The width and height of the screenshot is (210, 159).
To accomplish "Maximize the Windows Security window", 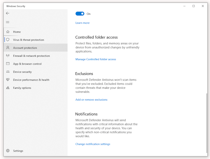I will 193,6.
